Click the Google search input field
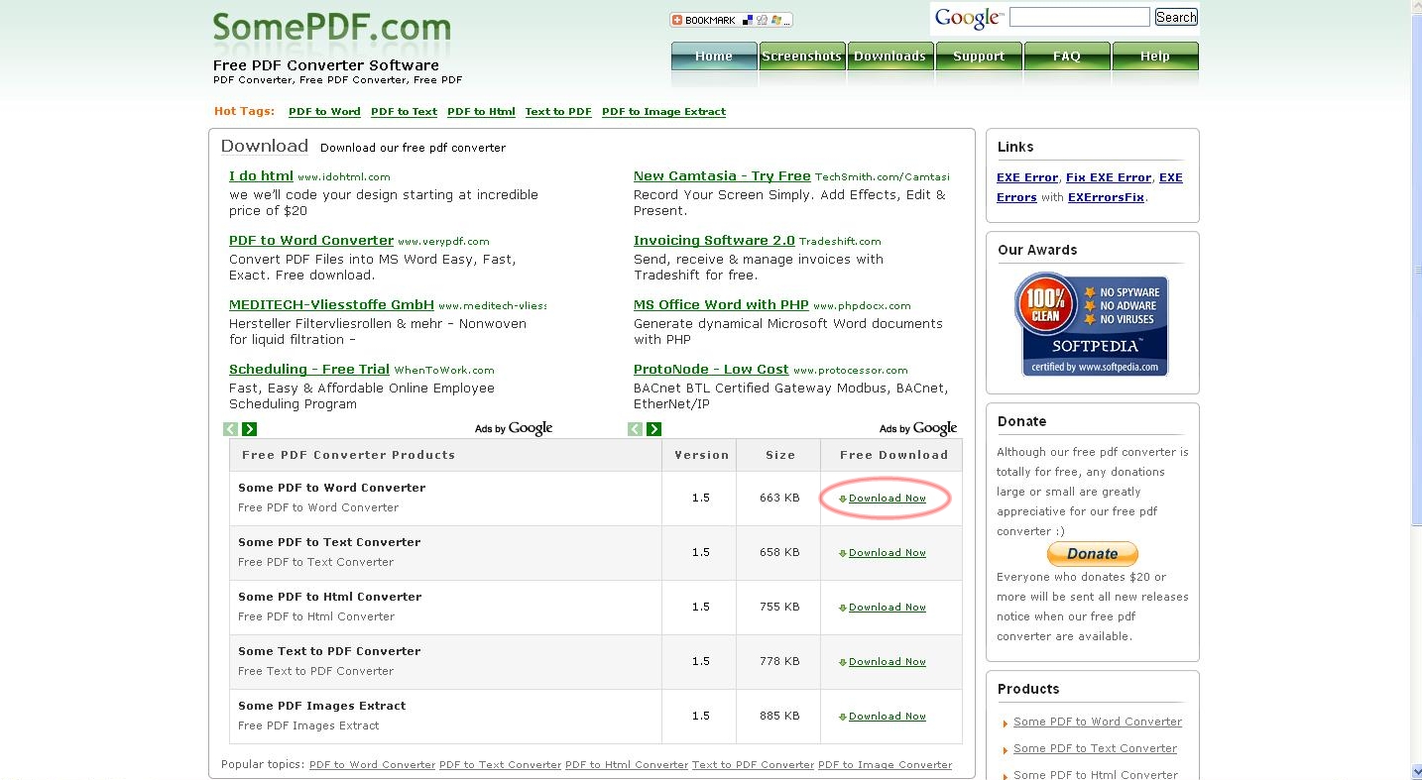The width and height of the screenshot is (1422, 780). tap(1080, 17)
